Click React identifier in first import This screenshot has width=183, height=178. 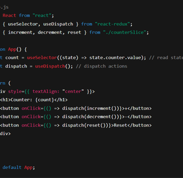click(9, 16)
